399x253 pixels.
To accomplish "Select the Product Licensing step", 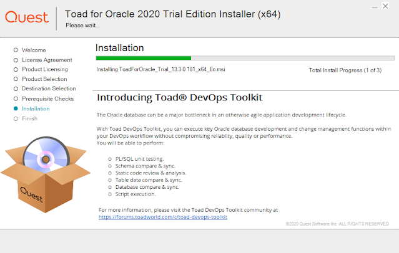I will coord(45,69).
